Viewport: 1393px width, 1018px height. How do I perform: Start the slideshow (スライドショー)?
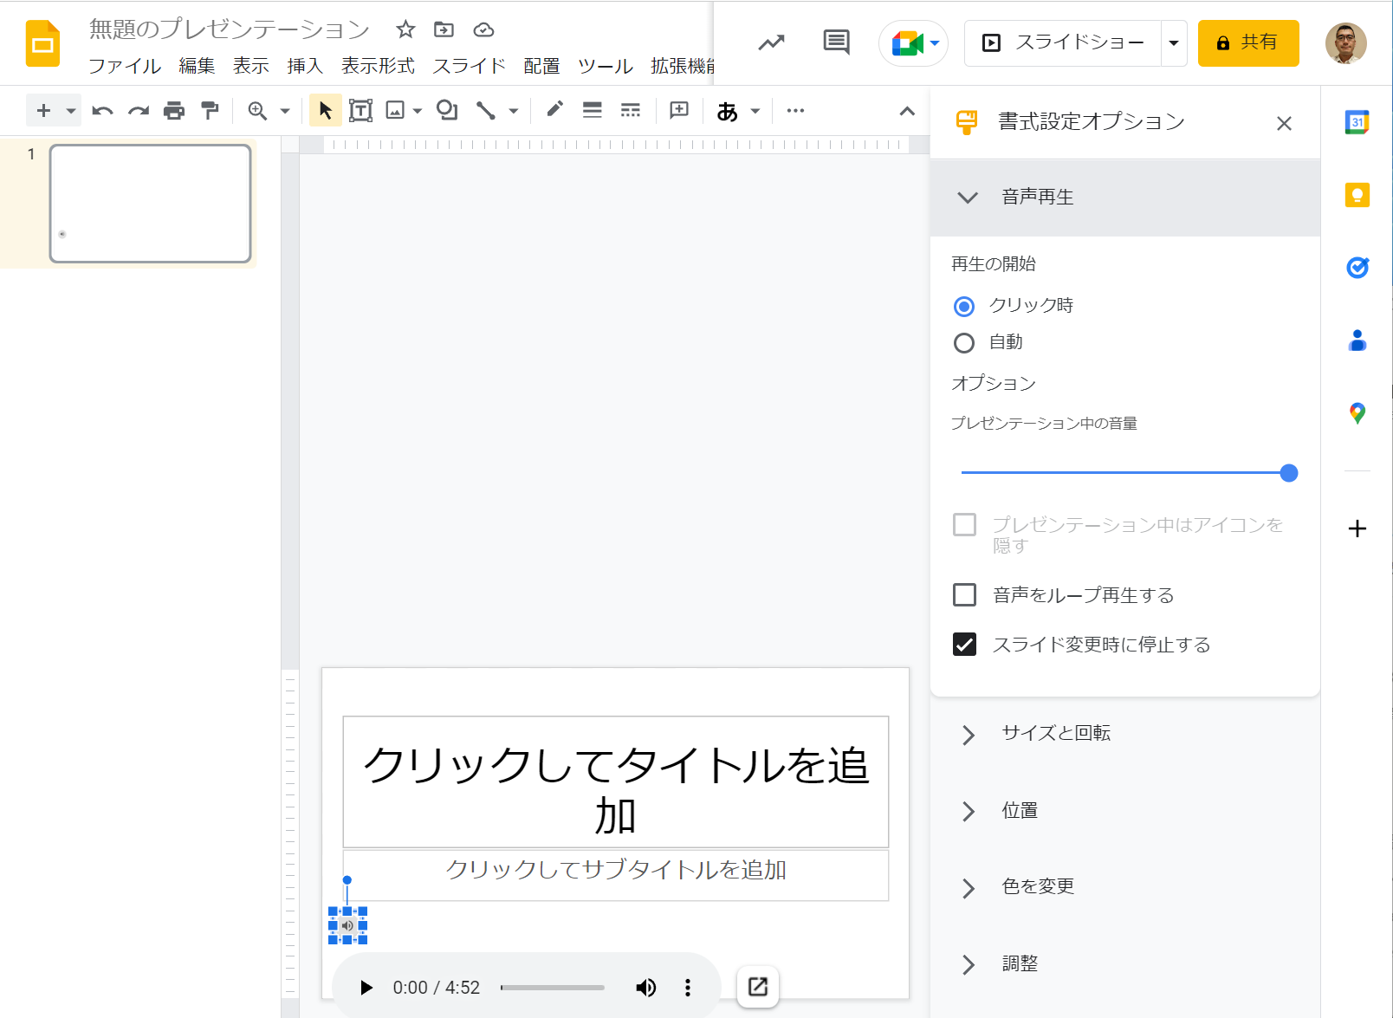click(x=1068, y=42)
